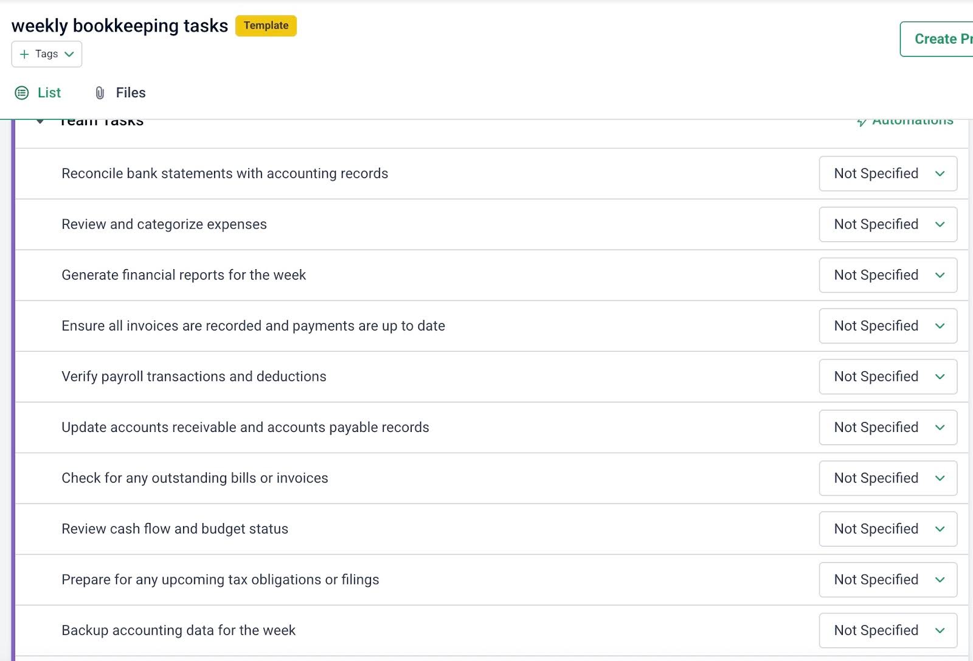Open status dropdown for financial reports task

tap(887, 275)
